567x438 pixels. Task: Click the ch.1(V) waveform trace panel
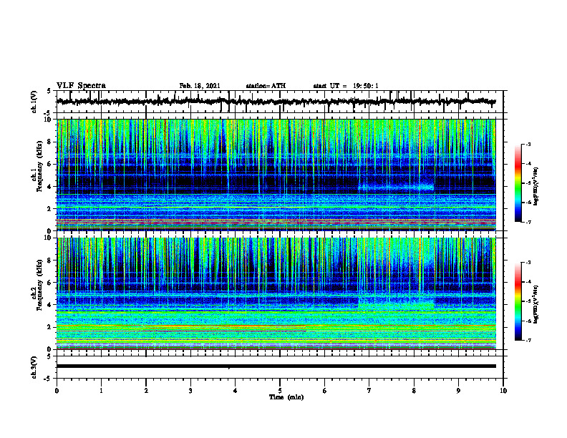coord(280,102)
